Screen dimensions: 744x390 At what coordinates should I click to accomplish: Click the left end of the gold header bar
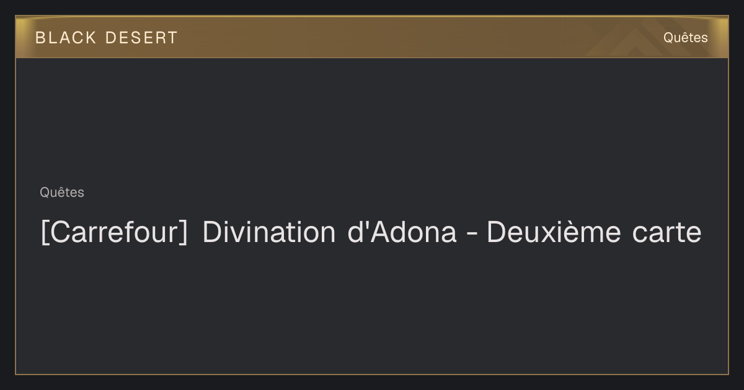point(25,37)
